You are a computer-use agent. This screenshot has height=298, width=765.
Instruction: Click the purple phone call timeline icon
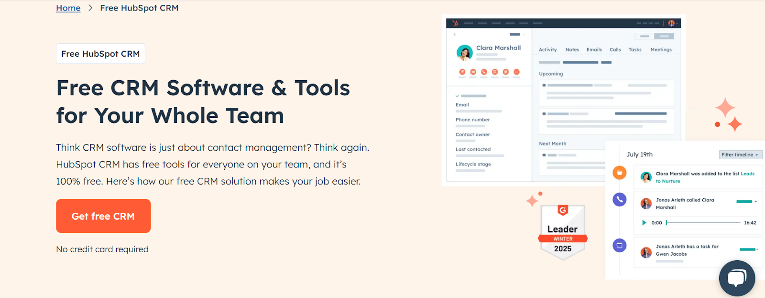click(x=619, y=199)
